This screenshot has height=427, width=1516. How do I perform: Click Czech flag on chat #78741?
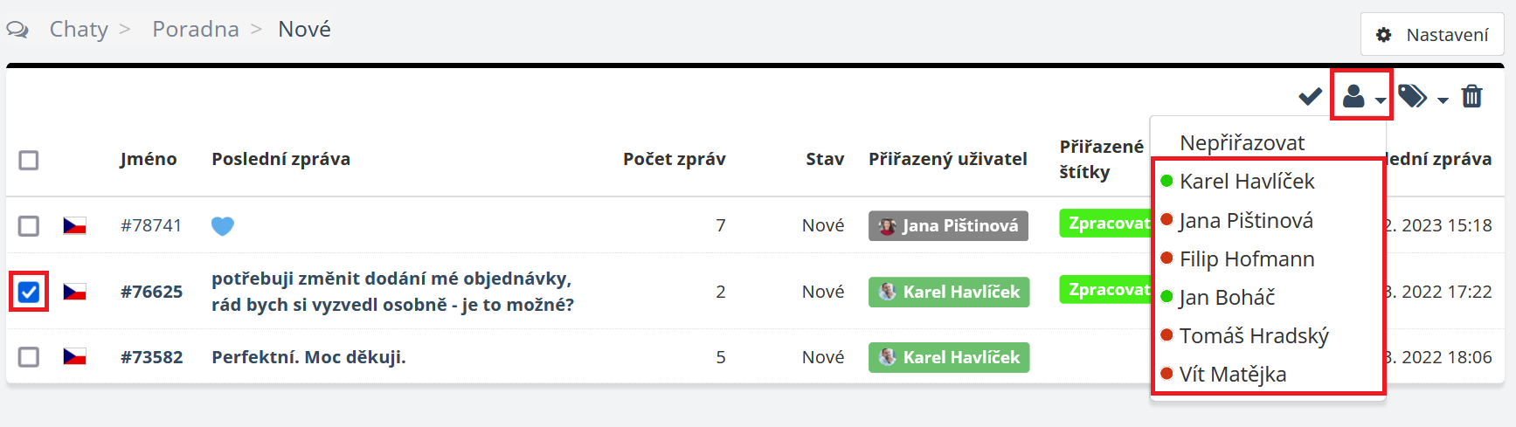75,226
